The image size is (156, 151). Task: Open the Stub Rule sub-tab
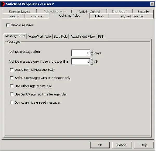[61, 37]
